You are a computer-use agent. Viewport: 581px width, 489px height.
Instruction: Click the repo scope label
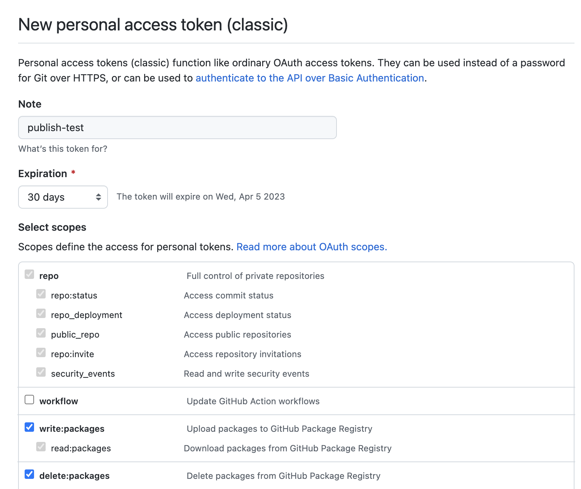click(x=49, y=276)
